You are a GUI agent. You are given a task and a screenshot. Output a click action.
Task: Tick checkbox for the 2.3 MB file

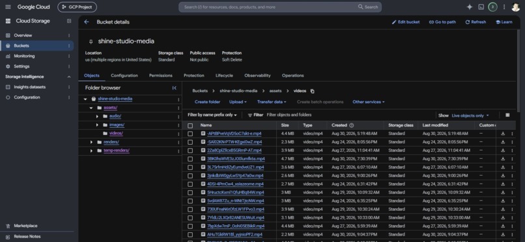pyautogui.click(x=190, y=142)
